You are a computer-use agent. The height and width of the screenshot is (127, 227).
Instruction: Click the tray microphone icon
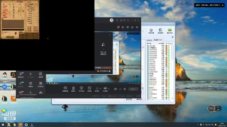coord(201,125)
